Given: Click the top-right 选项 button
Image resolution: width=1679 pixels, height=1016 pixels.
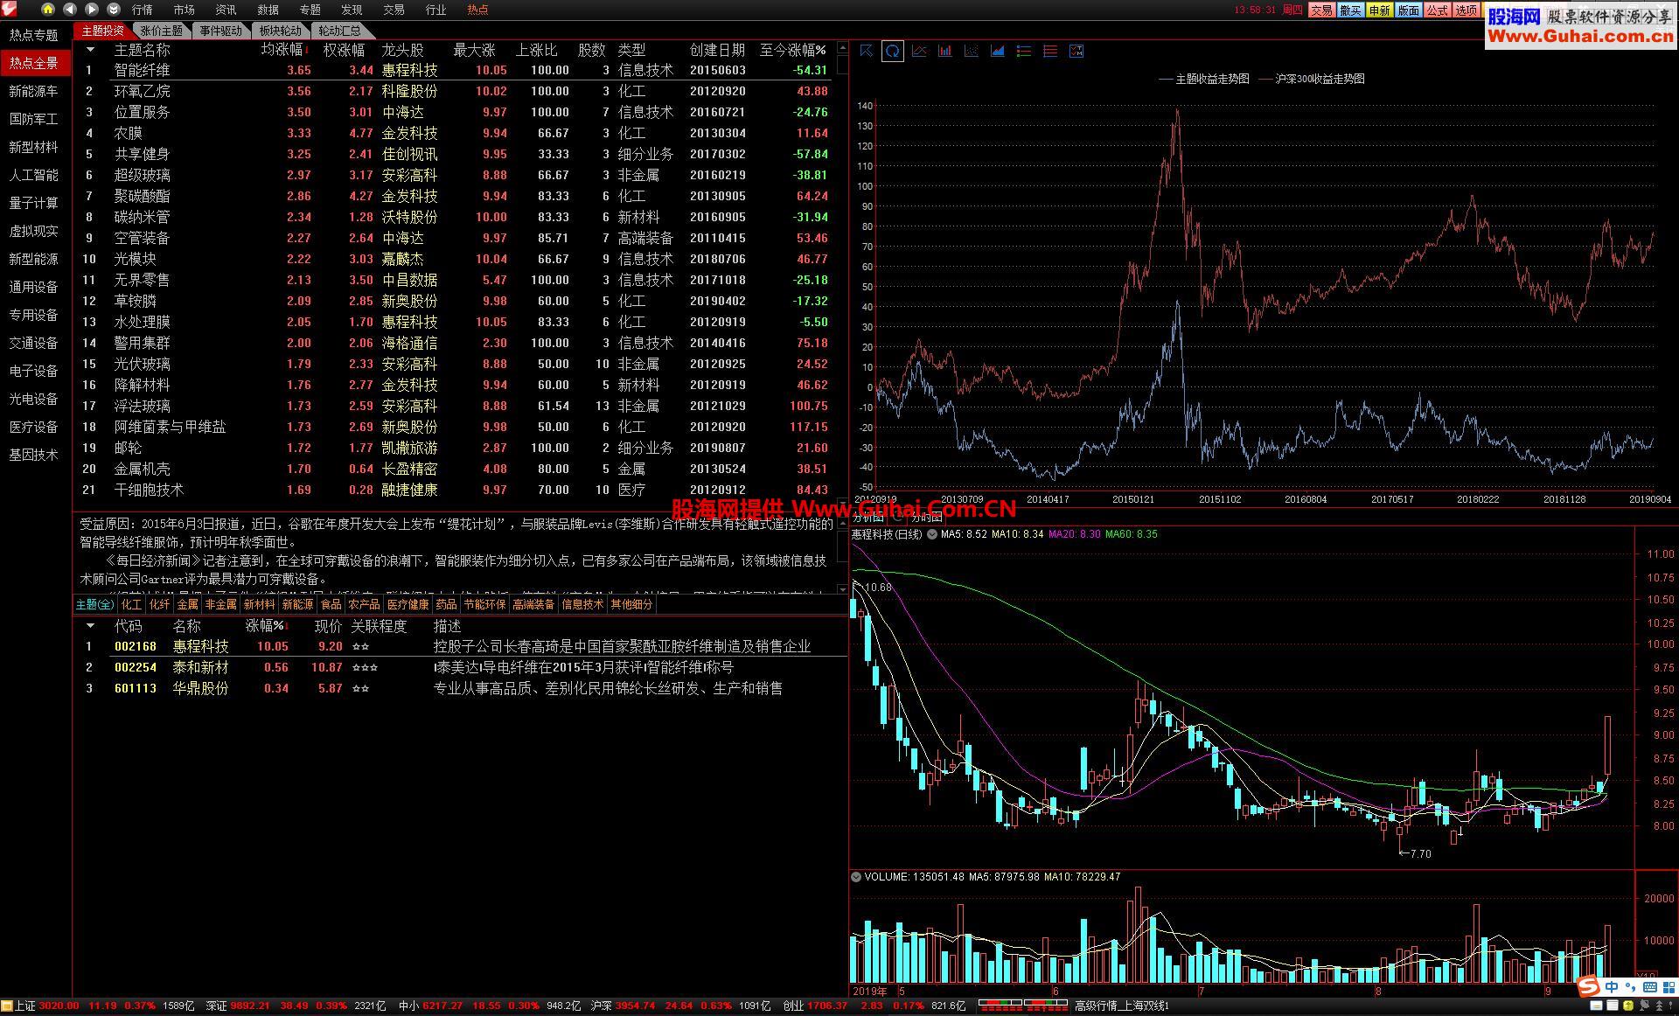Looking at the screenshot, I should (1467, 10).
